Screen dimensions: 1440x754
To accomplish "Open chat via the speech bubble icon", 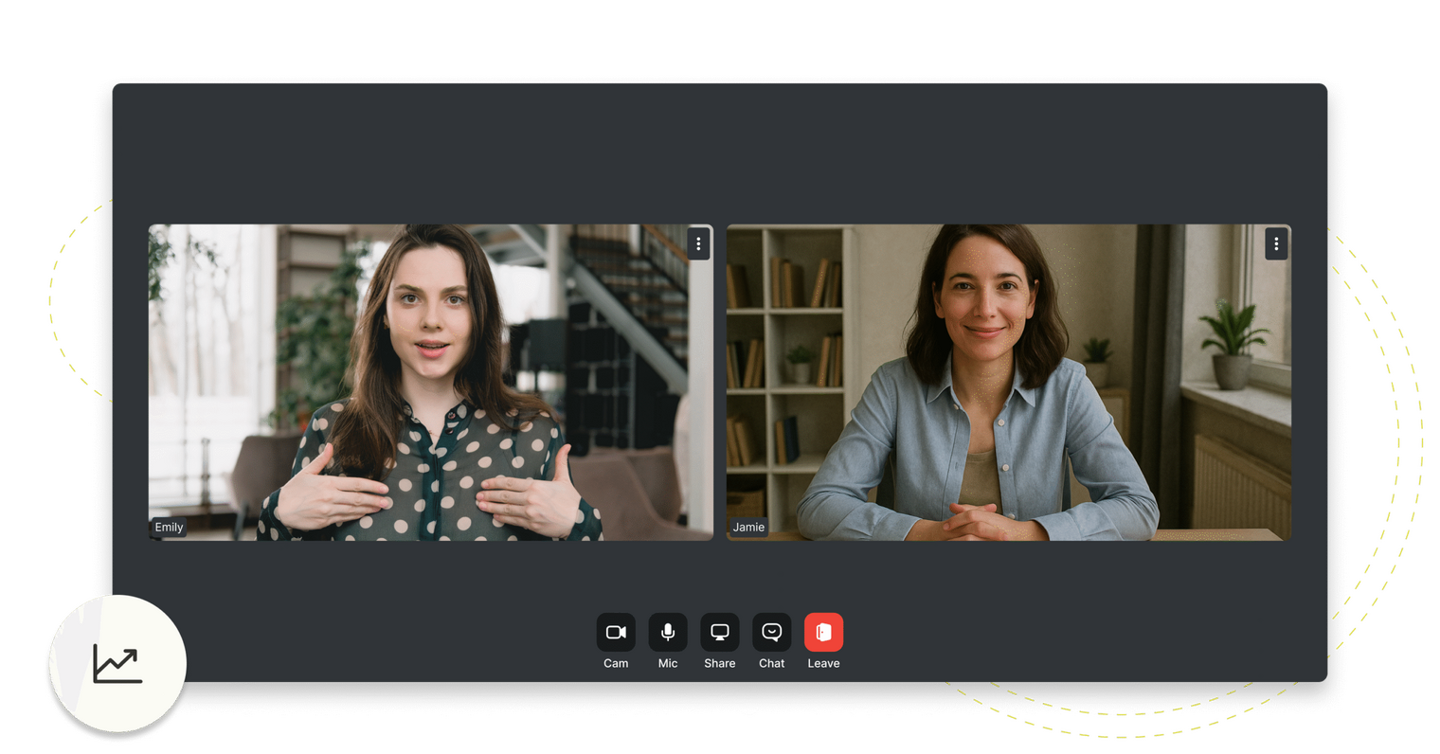I will click(x=772, y=632).
